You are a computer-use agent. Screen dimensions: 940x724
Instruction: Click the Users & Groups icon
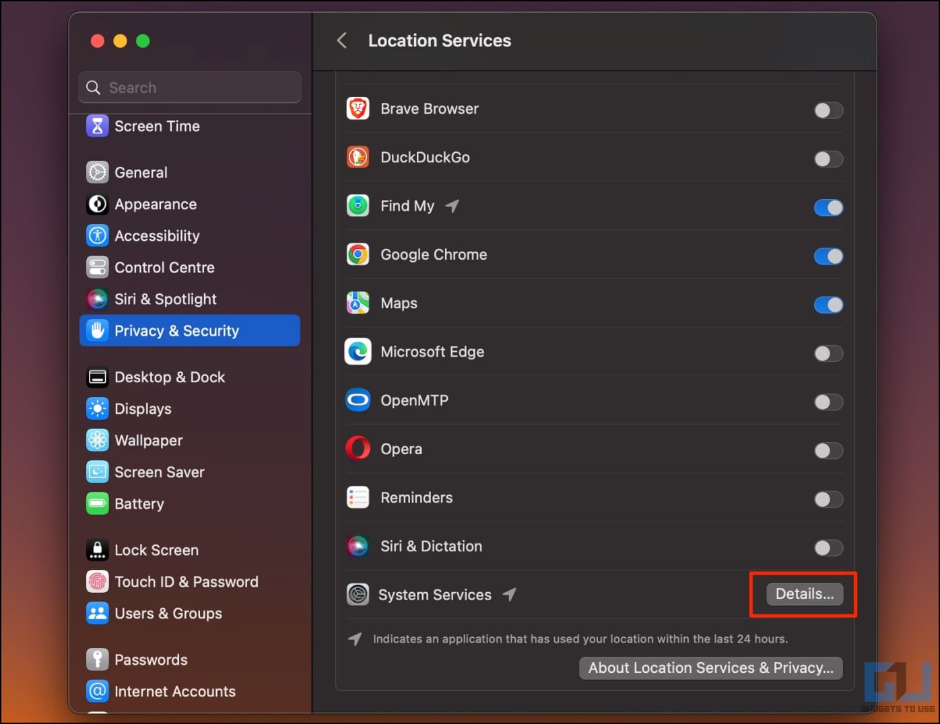click(98, 613)
